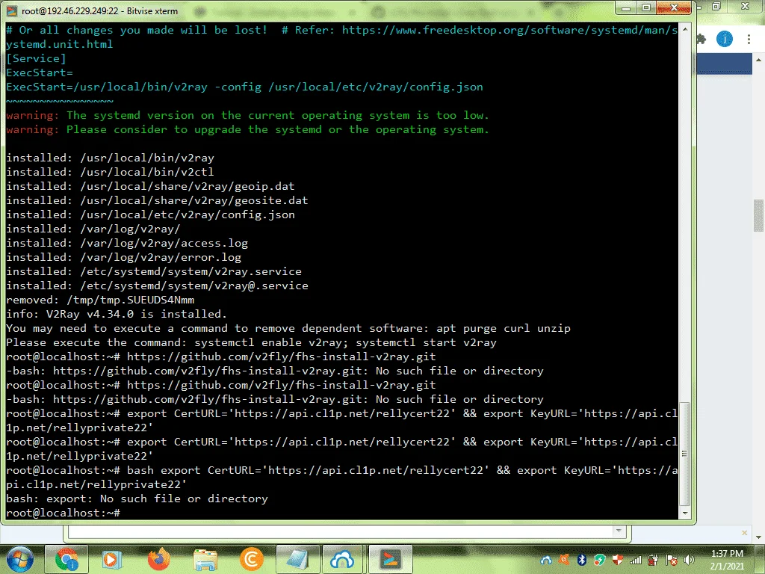Click the terminal scrollbar up arrow
765x574 pixels.
point(685,29)
